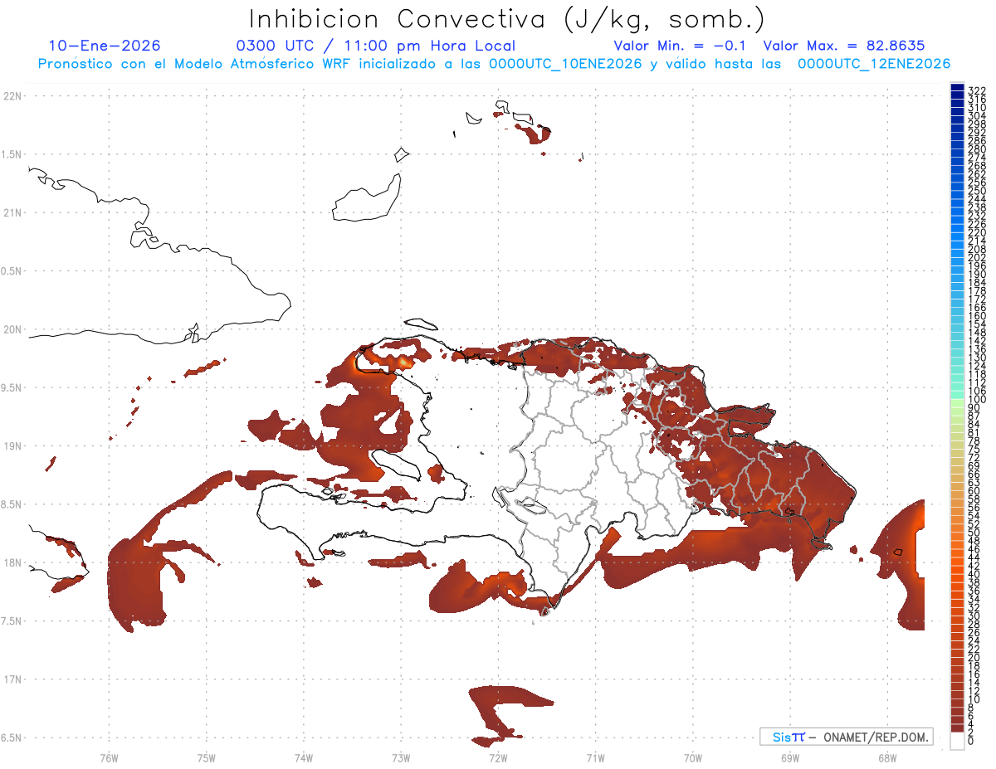Click the '69W' longitude label

pyautogui.click(x=789, y=757)
